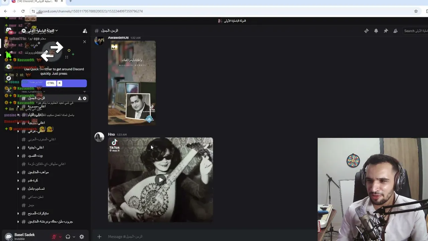The height and width of the screenshot is (241, 428).
Task: Expand threads arrow of ستيكرات-للصبح channel
Action: 18,213
